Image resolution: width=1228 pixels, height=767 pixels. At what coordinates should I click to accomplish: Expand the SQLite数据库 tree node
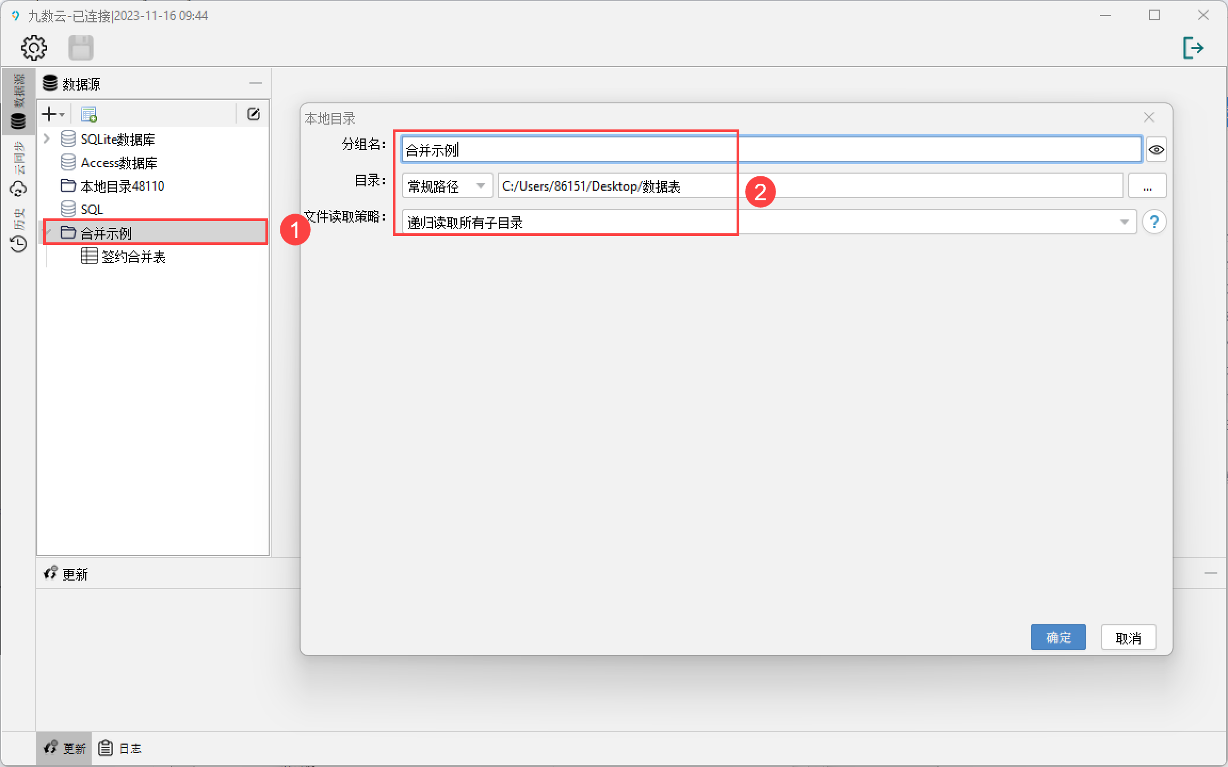(x=47, y=139)
